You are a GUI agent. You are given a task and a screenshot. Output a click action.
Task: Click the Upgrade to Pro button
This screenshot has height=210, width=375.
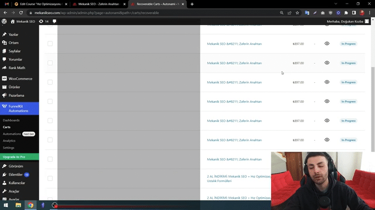click(x=19, y=157)
